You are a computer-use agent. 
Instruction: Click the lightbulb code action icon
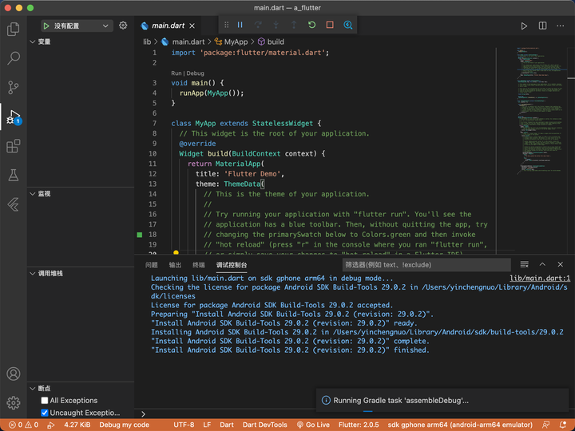click(176, 252)
